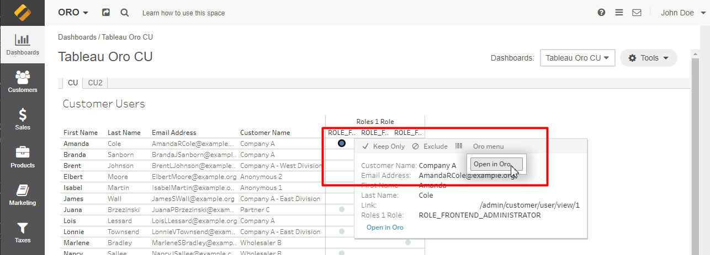Expand the Tools dropdown button
This screenshot has height=255, width=710.
click(x=648, y=58)
